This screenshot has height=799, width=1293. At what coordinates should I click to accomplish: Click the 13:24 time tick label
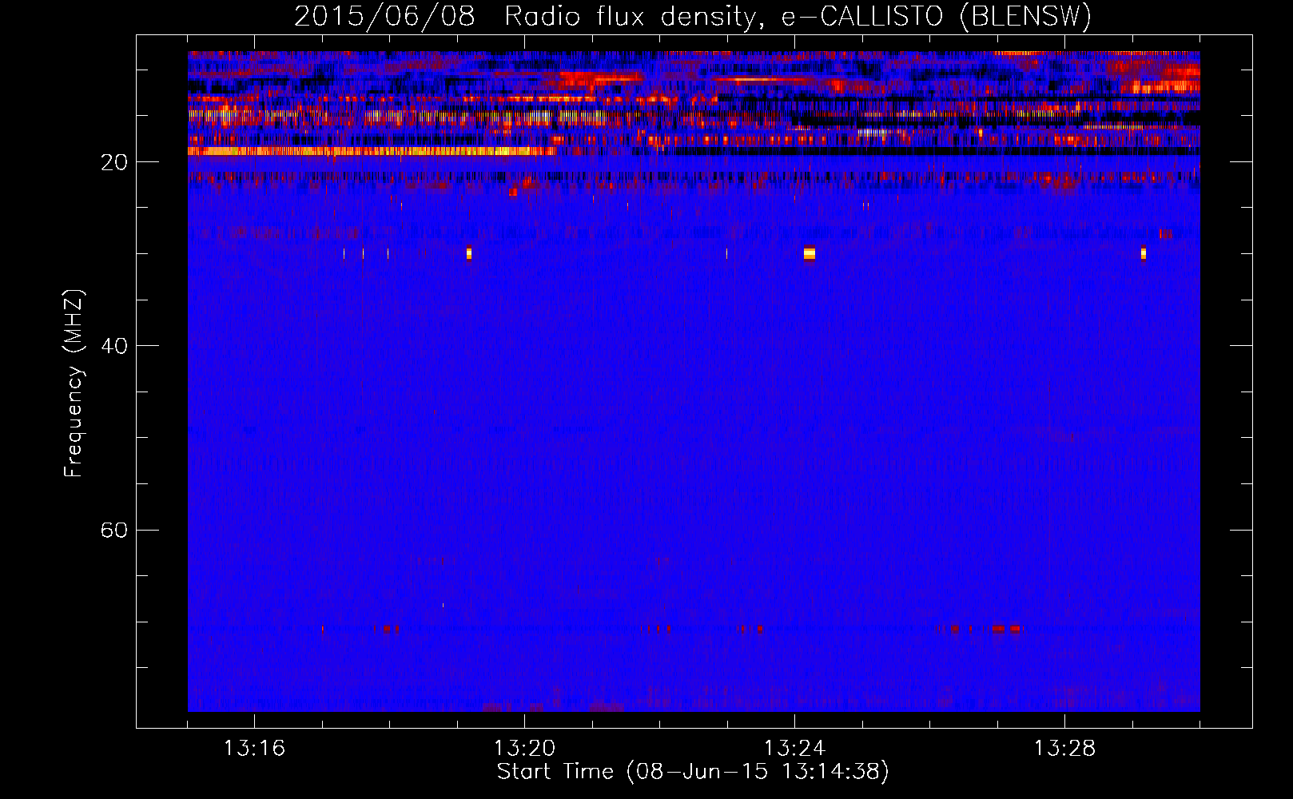coord(794,749)
